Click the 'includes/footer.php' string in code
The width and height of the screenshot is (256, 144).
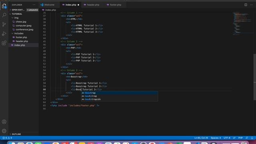[x=82, y=106]
